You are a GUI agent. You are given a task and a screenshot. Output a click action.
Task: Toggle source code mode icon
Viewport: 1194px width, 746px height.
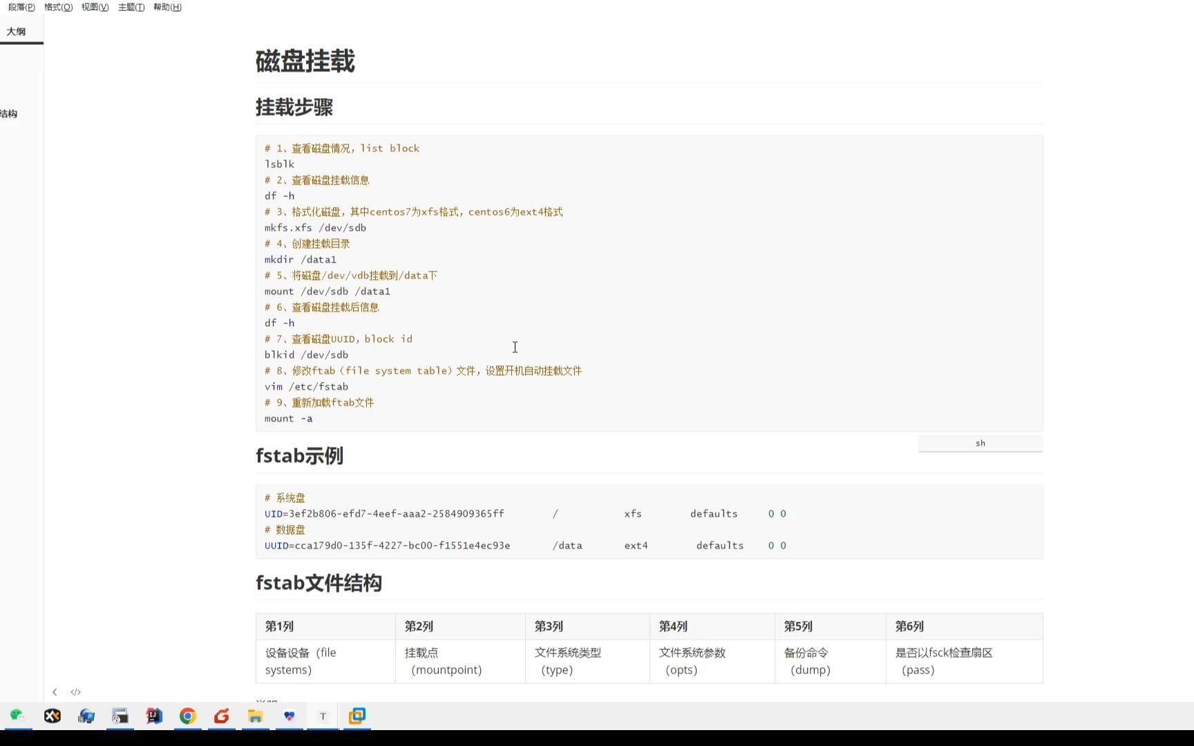[75, 692]
